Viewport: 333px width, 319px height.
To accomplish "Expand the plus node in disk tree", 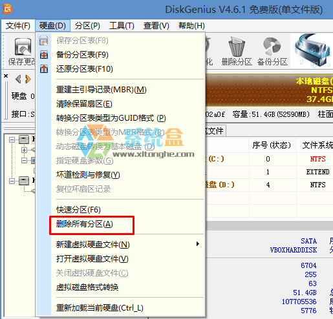I will point(24,150).
